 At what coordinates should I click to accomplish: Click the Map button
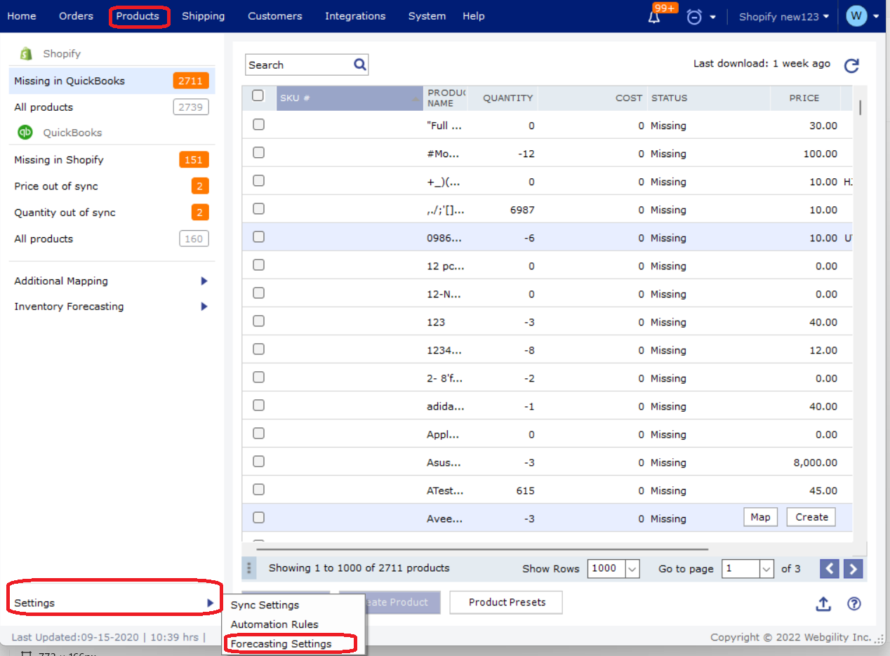760,517
